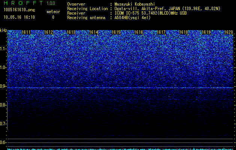Click the 0.6 frequency axis label

(3, 142)
